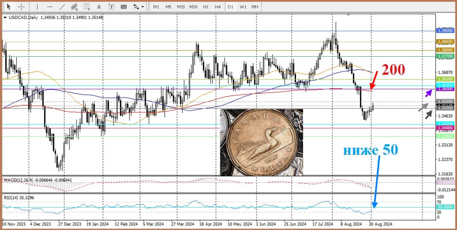Screen dimensions: 457x230
Task: Activate the crosshair tool
Action: point(21,7)
